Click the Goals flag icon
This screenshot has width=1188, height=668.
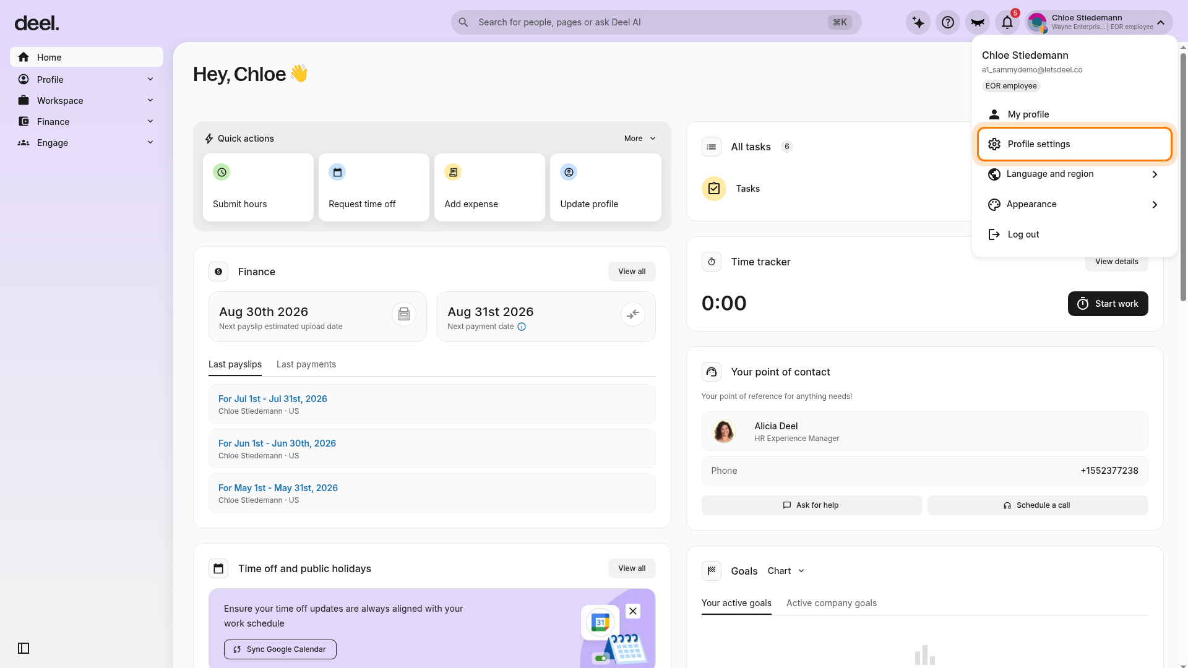coord(712,571)
